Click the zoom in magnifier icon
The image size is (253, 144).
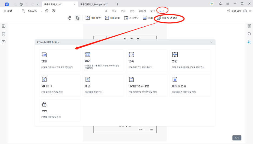pos(54,11)
